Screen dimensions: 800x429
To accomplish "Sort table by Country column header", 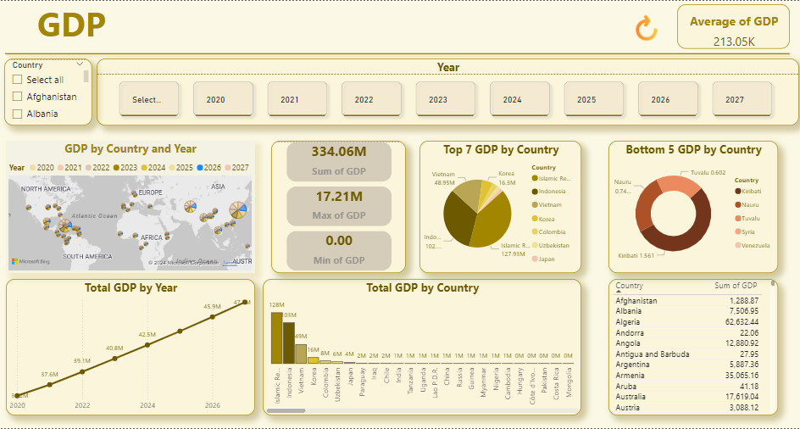I will [x=629, y=286].
